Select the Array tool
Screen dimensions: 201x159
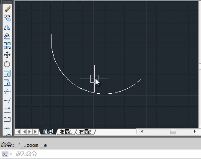click(x=7, y=46)
